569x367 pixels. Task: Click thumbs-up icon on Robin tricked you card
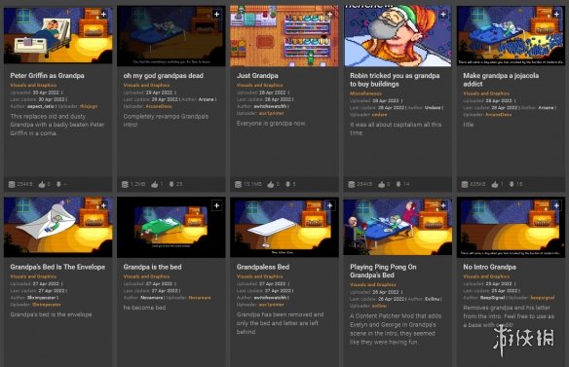tap(381, 184)
